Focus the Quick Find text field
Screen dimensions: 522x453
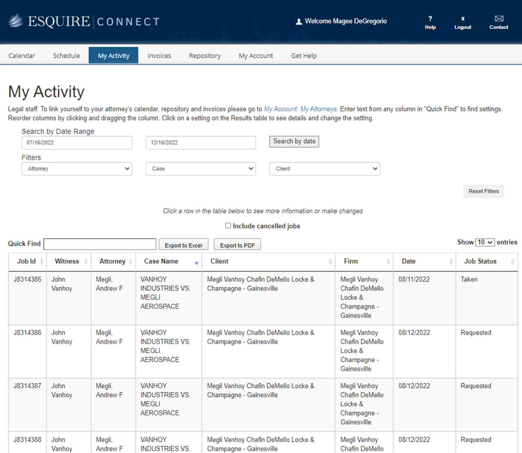coord(100,244)
